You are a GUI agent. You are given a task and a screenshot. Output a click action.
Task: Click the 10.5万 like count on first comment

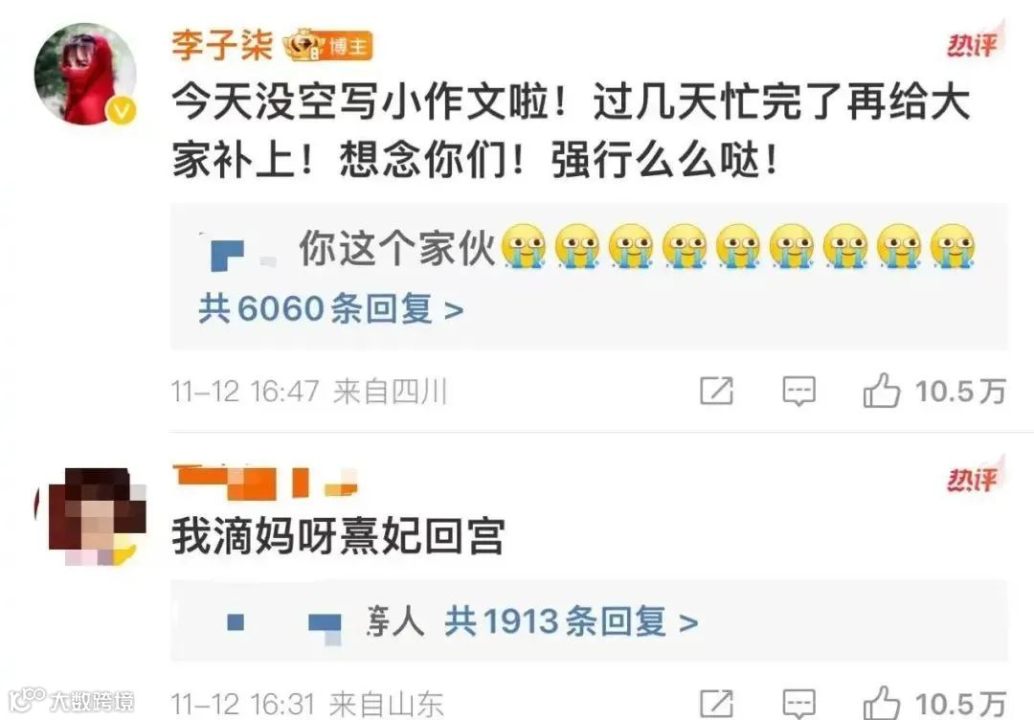pos(960,391)
